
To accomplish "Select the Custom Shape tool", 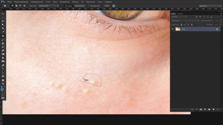I will coord(3,76).
